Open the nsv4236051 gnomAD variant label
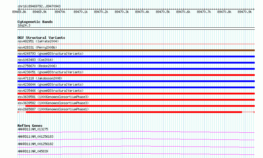 (51, 72)
